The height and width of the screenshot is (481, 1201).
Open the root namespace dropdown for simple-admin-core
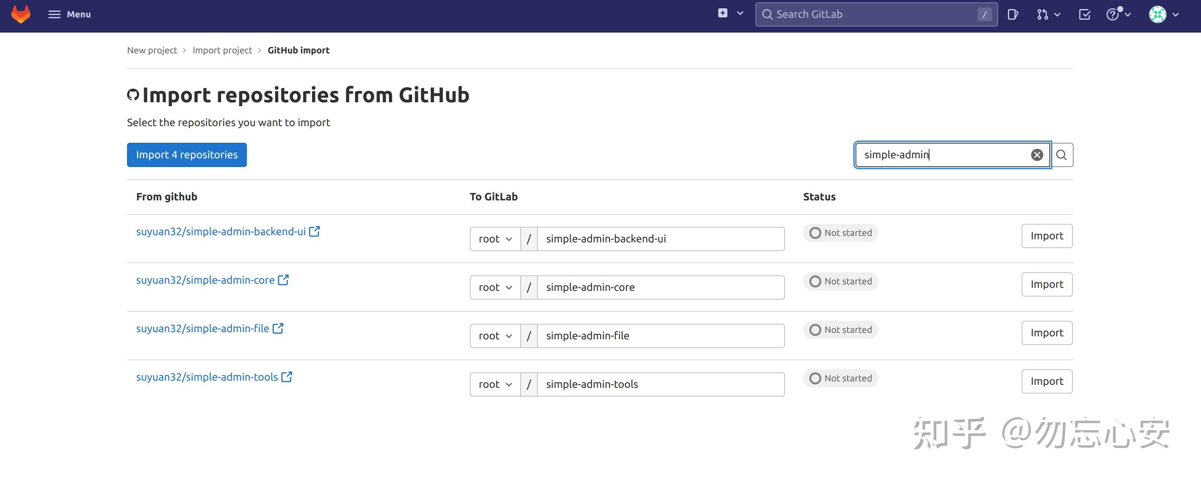tap(495, 287)
